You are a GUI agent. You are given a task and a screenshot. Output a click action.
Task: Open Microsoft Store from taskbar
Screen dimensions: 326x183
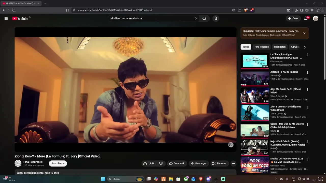click(x=179, y=179)
